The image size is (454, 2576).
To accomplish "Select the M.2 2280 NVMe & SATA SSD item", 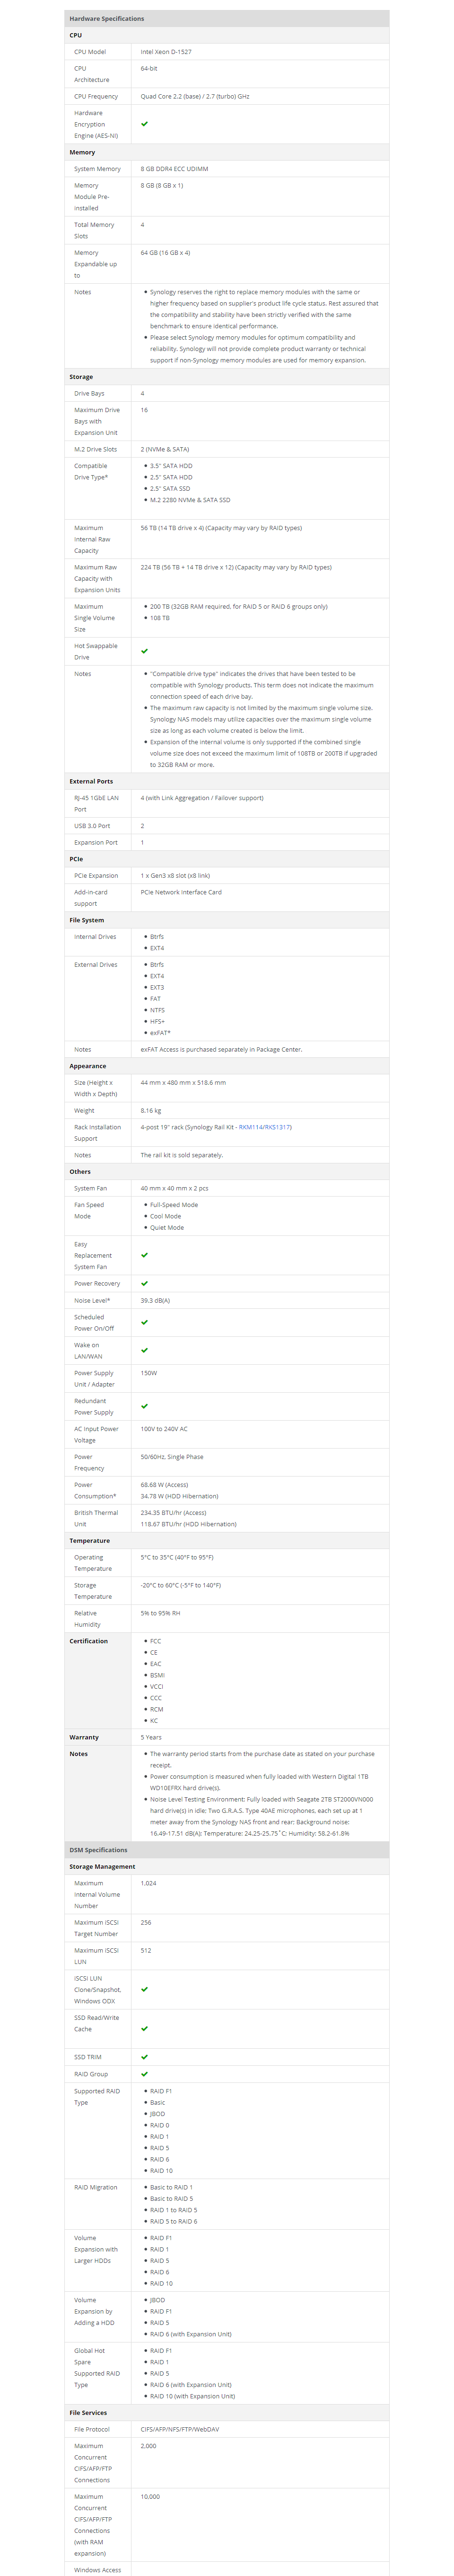I will click(x=191, y=500).
